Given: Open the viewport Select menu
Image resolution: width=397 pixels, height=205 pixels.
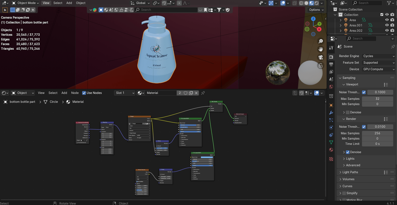Looking at the screenshot, I should pyautogui.click(x=58, y=3).
